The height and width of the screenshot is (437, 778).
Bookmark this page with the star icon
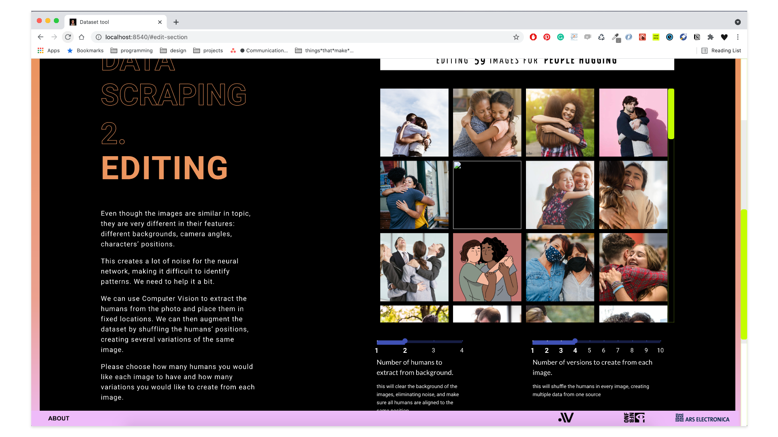pyautogui.click(x=516, y=37)
